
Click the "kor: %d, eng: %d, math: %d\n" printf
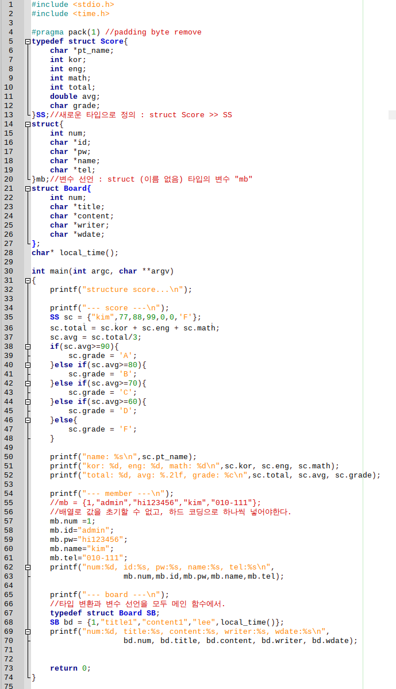point(195,466)
